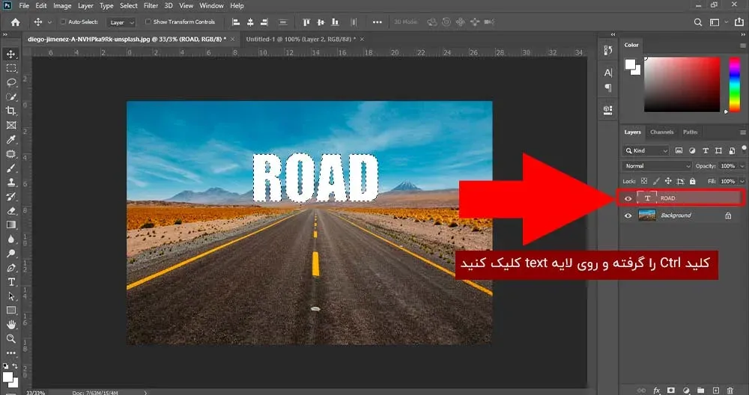The width and height of the screenshot is (749, 395).
Task: Open the Character panel icon
Action: [x=608, y=73]
